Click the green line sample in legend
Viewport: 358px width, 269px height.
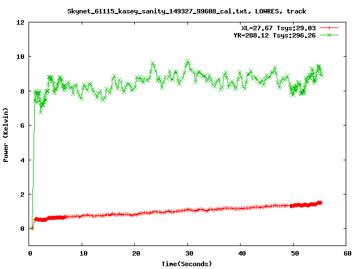point(329,35)
